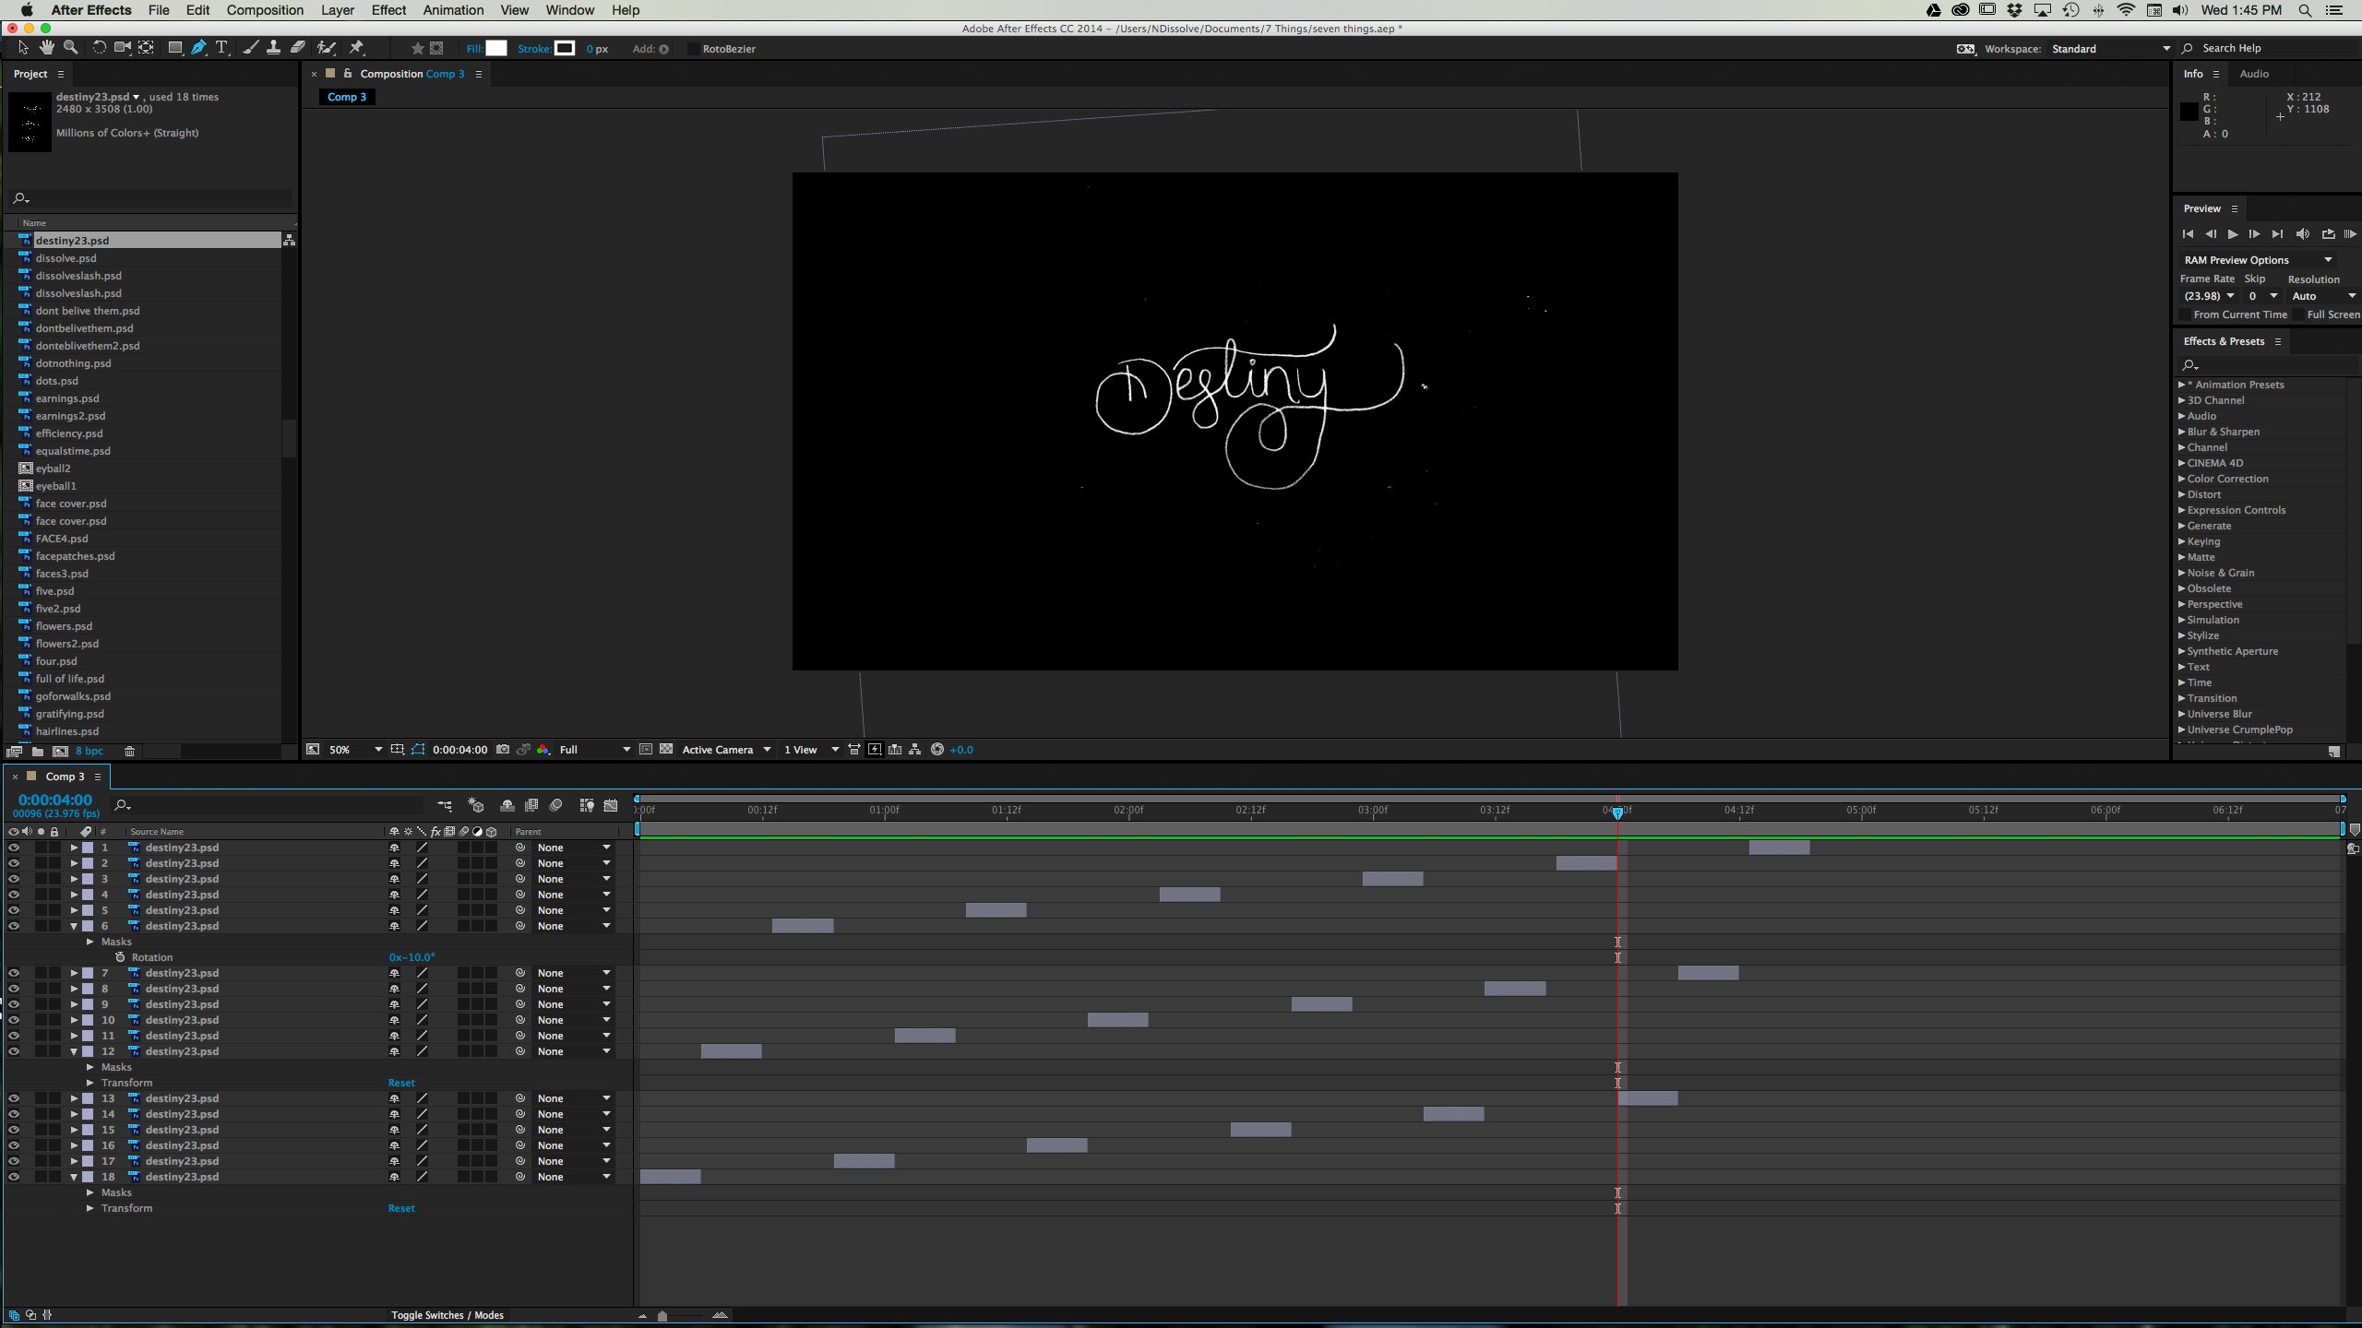2362x1328 pixels.
Task: Open Show Channel RGB color menu icon
Action: tap(543, 750)
